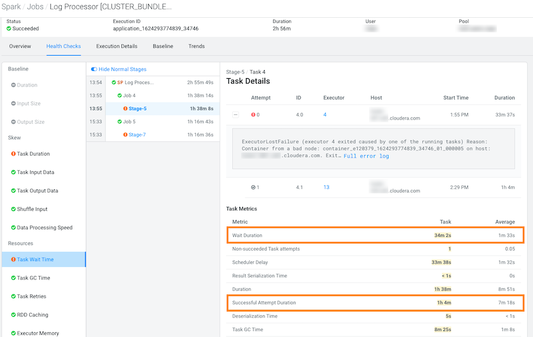Select Job 4 row
The height and width of the screenshot is (337, 533).
(162, 95)
